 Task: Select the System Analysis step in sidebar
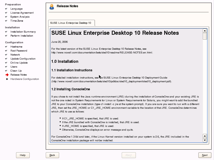click(x=20, y=17)
